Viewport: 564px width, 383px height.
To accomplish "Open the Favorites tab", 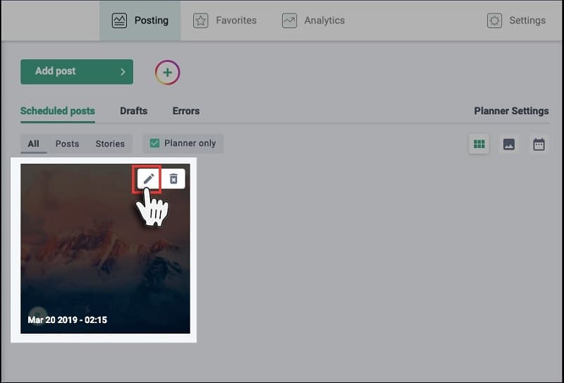I will tap(225, 20).
